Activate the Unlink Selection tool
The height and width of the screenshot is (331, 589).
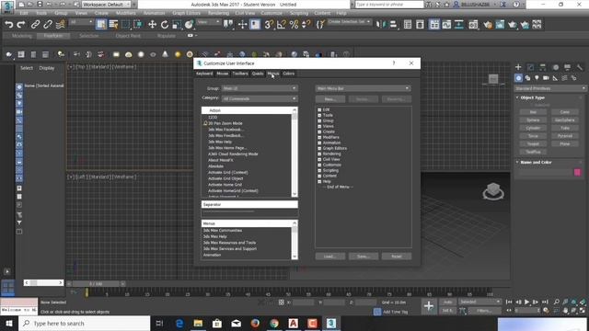(x=48, y=25)
